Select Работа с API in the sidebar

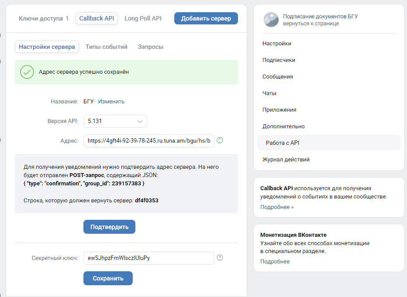coord(329,143)
